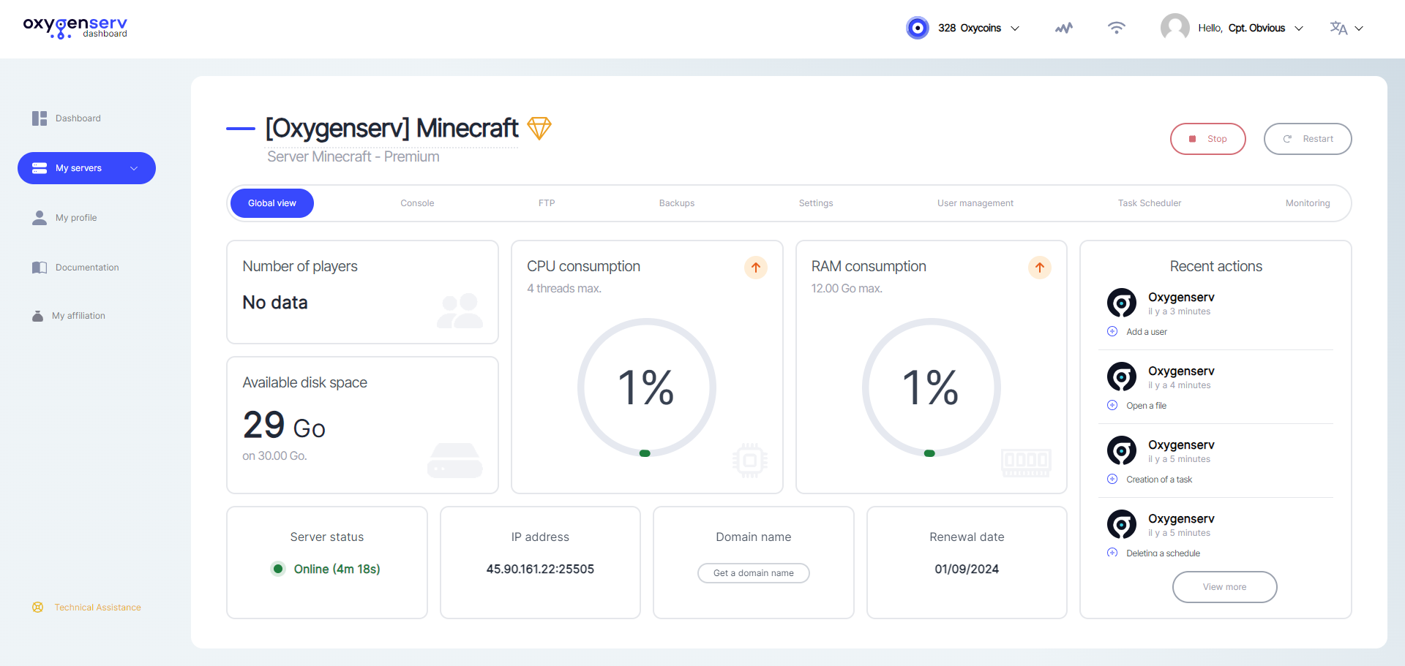Open the activity graph icon in header

pos(1064,28)
